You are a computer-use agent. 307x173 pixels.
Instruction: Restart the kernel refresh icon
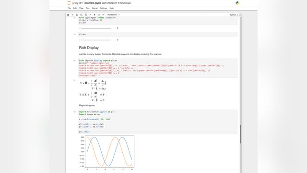(x=99, y=15)
